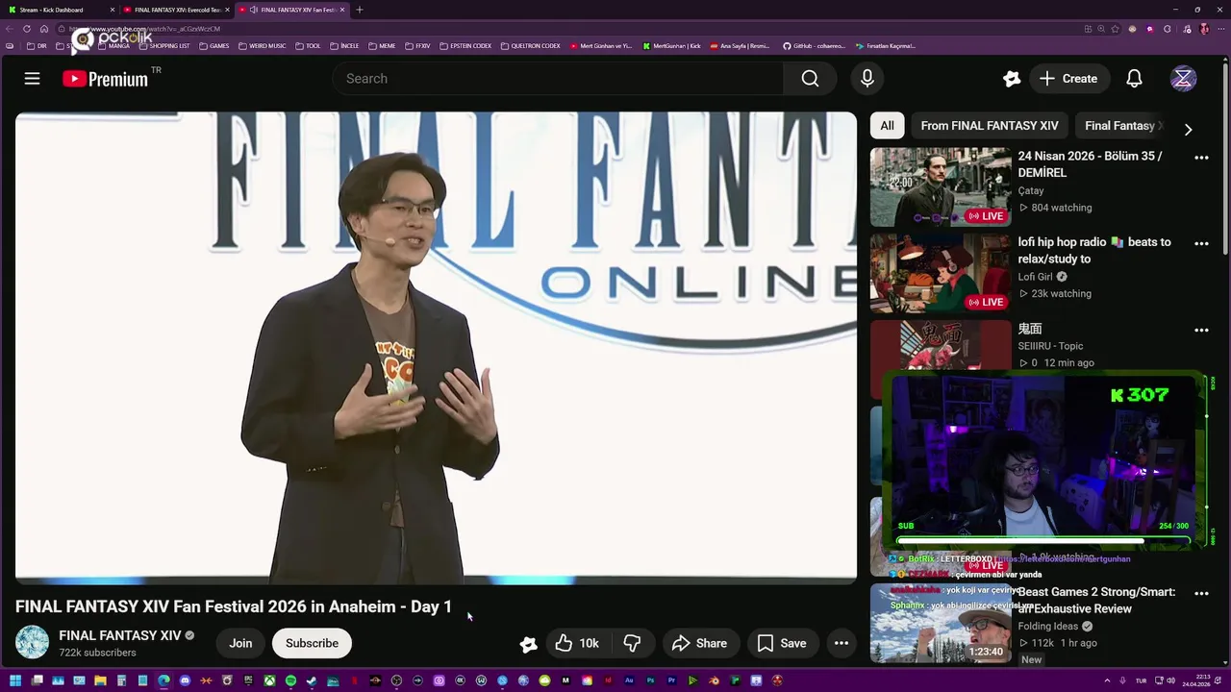The width and height of the screenshot is (1231, 692).
Task: Open the EPSTEIN CODEX bookmark folder
Action: tap(465, 46)
